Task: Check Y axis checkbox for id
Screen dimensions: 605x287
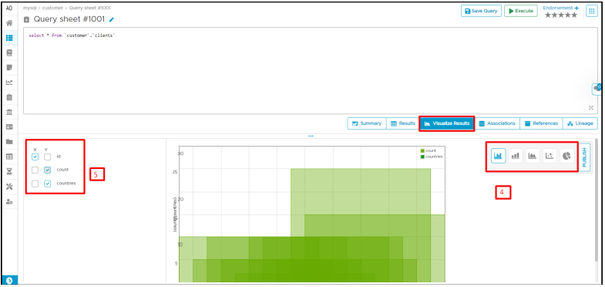Action: pos(48,157)
